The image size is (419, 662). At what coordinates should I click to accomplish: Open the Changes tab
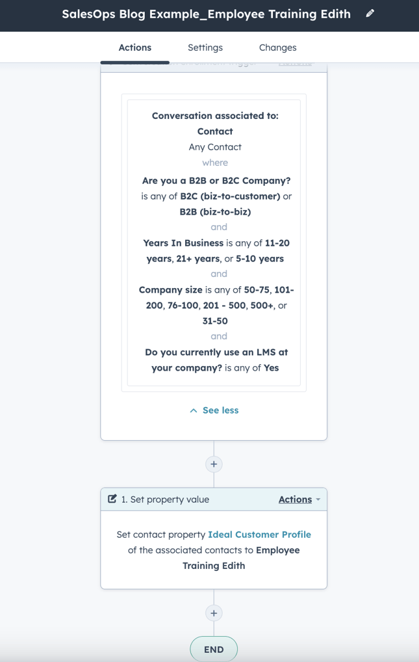point(277,47)
